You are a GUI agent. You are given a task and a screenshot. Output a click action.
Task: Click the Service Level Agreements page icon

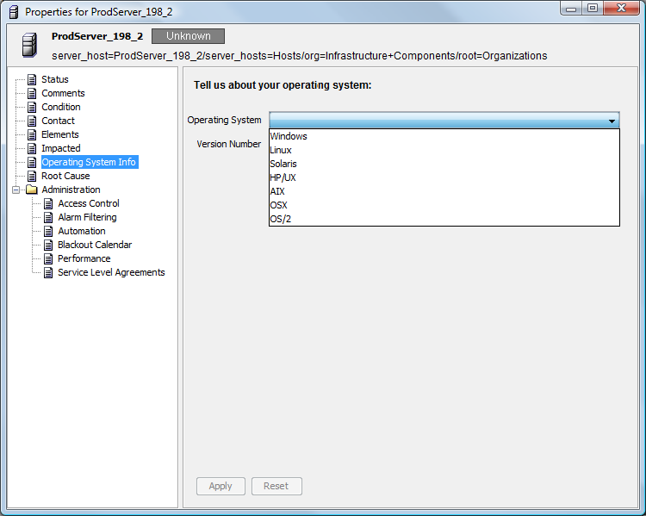pos(48,272)
